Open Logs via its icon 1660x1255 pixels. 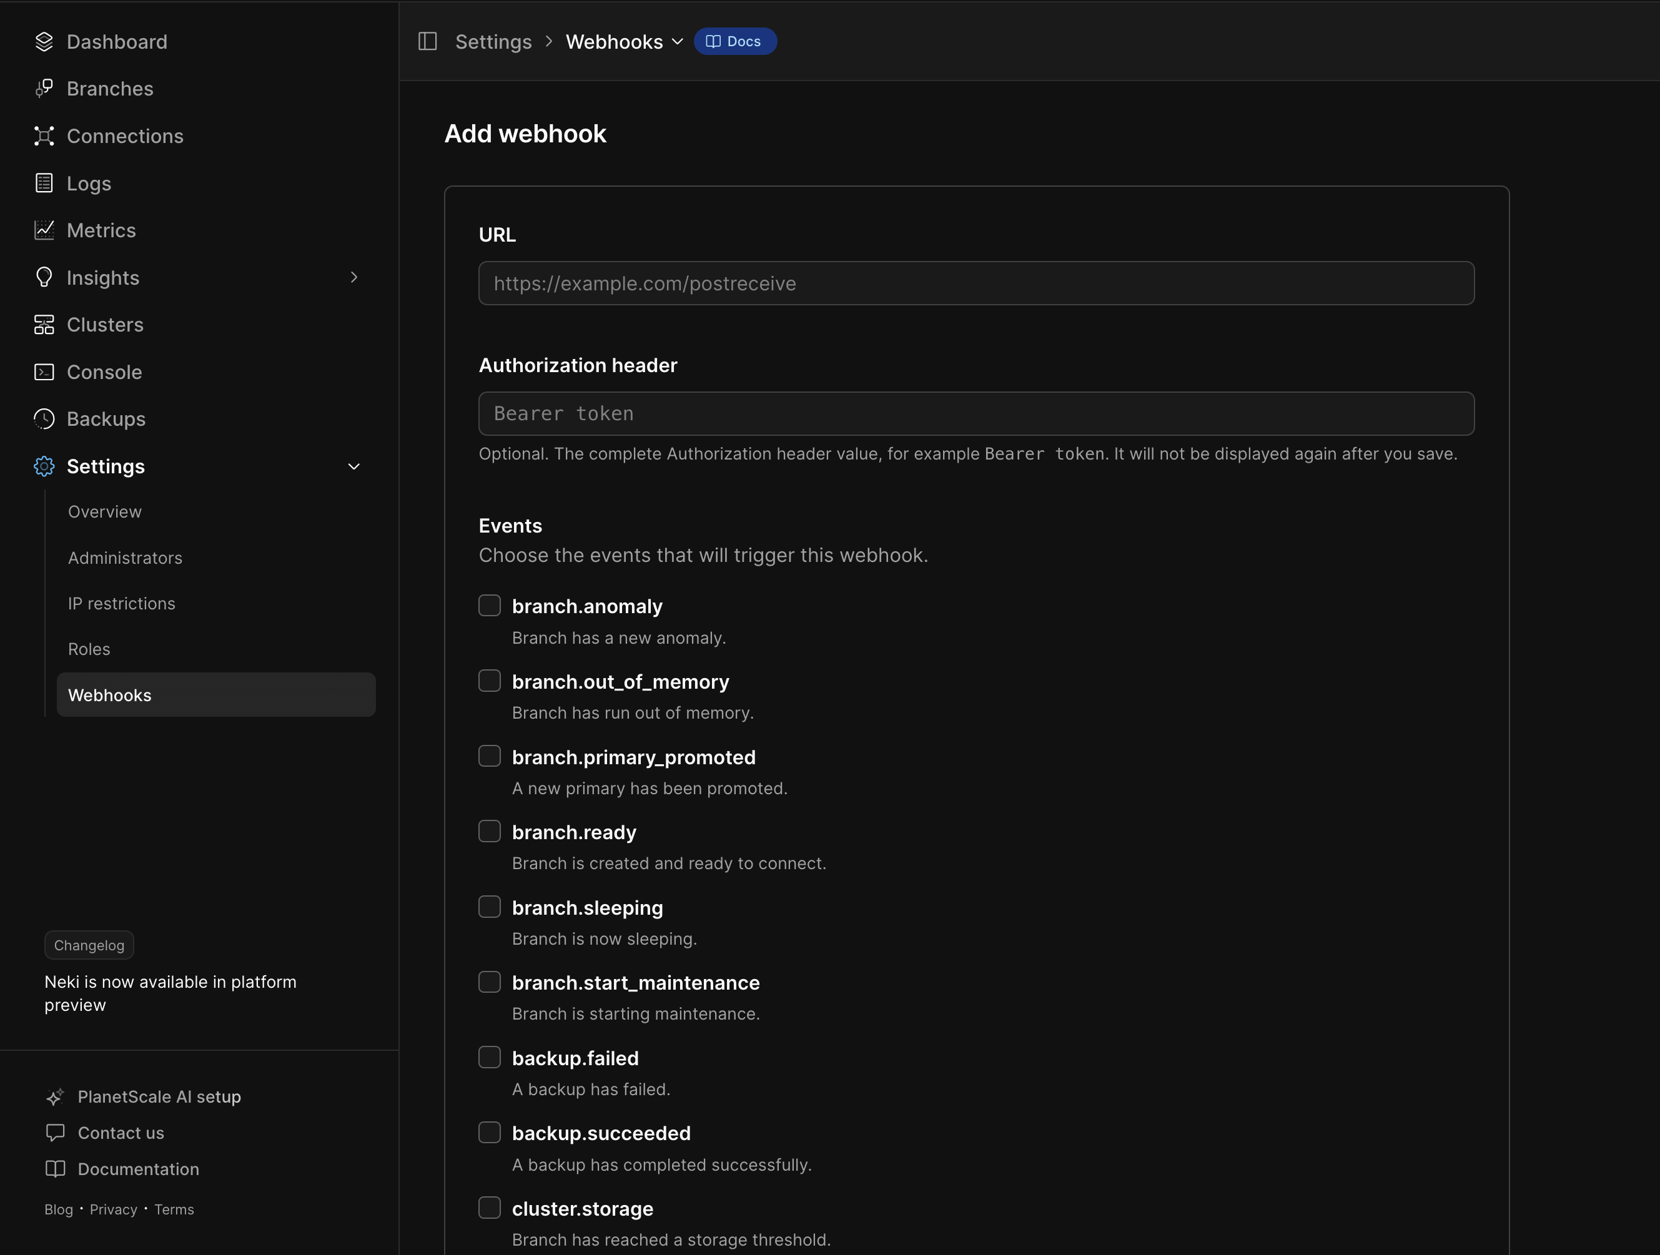tap(44, 183)
